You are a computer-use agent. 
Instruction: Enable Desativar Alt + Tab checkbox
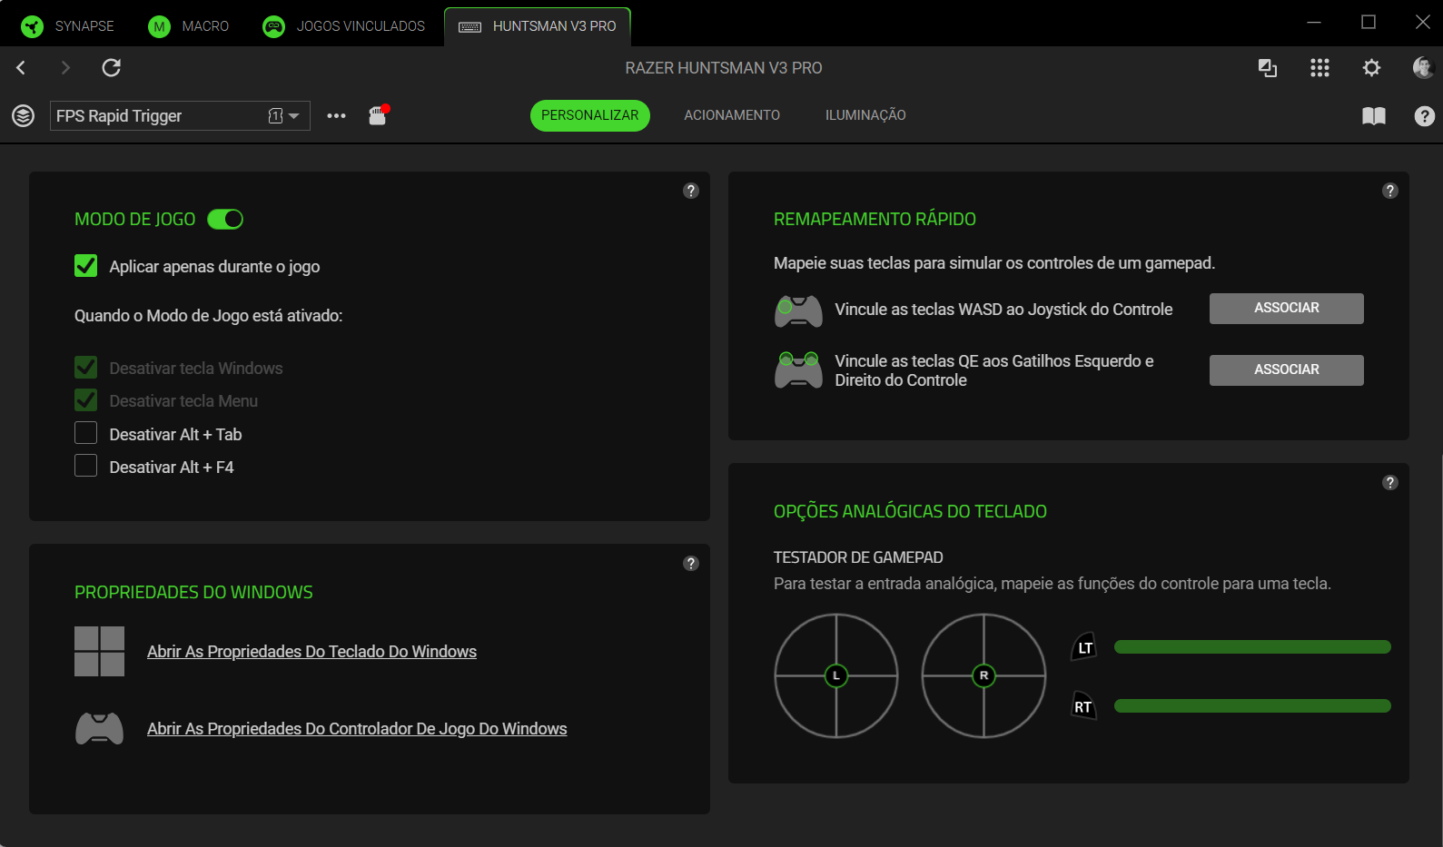[x=86, y=433]
